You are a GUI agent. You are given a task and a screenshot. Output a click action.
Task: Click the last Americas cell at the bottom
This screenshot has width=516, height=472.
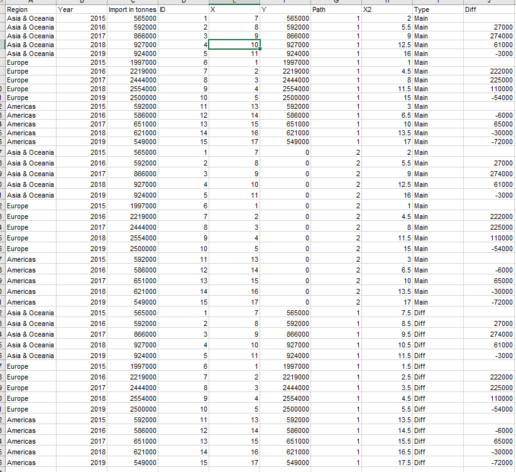(30, 463)
